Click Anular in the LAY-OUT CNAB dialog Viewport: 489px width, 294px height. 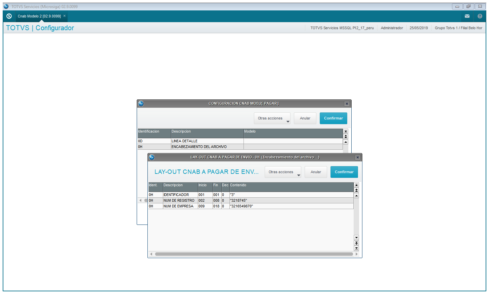point(316,172)
